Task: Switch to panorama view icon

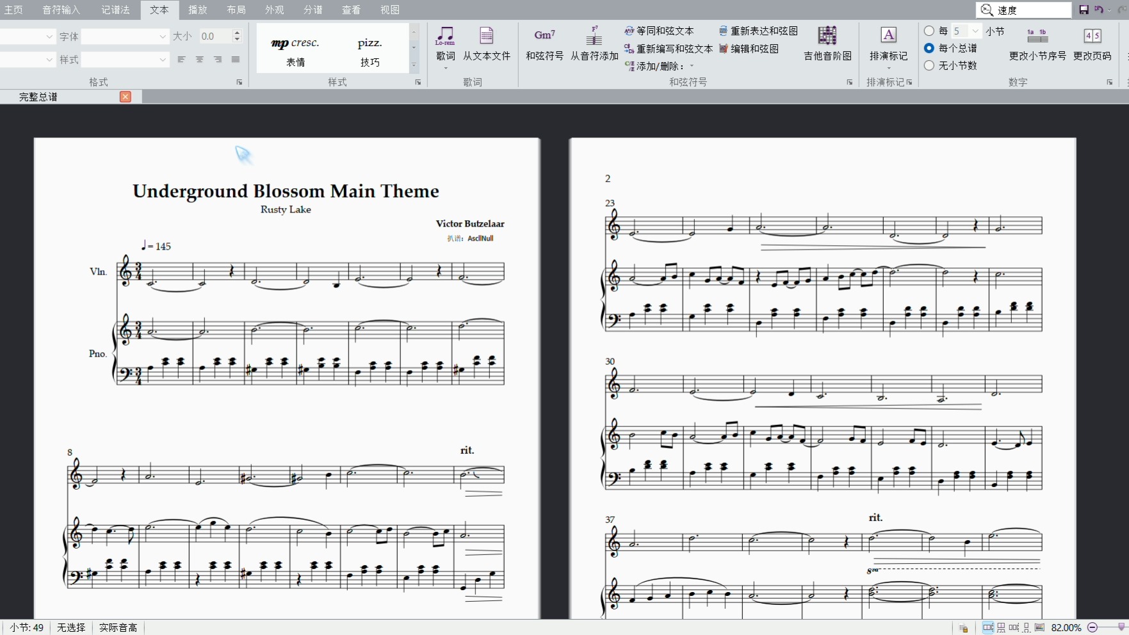Action: [x=1039, y=628]
